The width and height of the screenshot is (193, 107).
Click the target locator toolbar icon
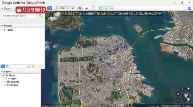point(73,8)
